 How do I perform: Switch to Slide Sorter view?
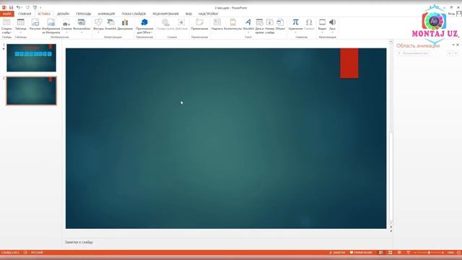[x=390, y=253]
